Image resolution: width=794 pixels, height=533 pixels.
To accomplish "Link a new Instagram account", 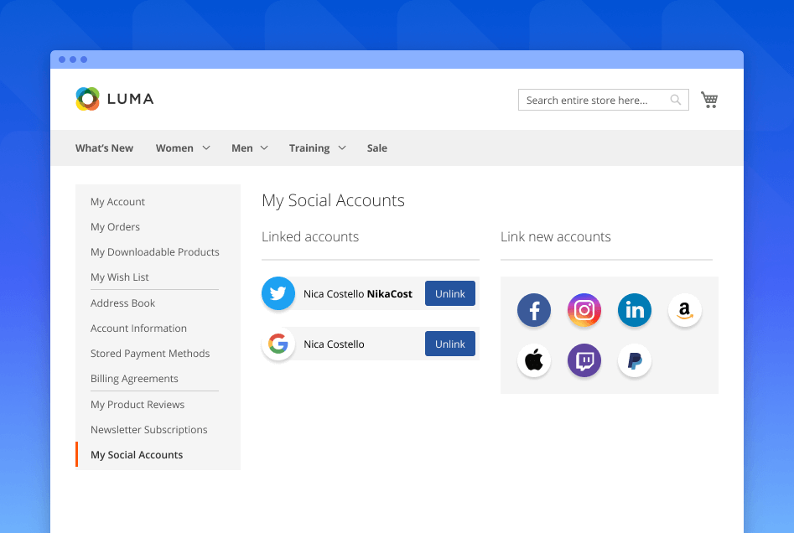I will pyautogui.click(x=584, y=310).
